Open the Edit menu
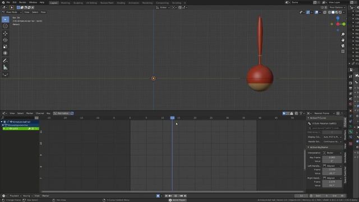 click(15, 2)
